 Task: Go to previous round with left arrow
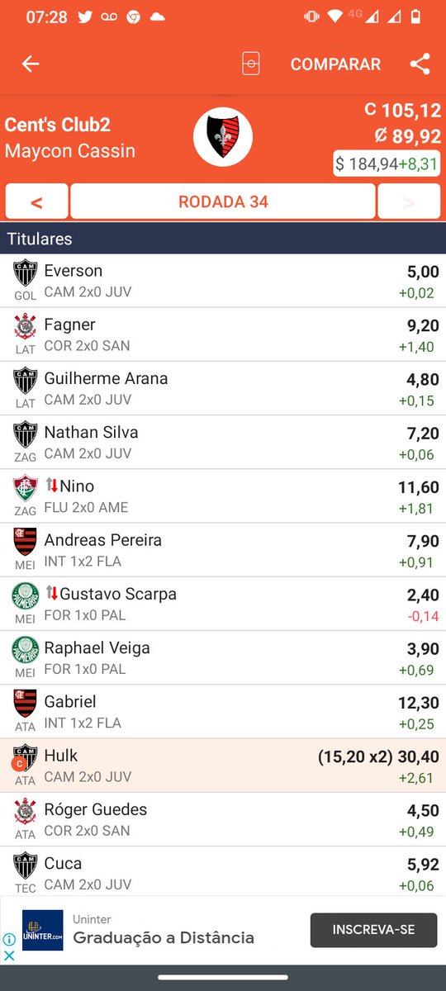[36, 202]
